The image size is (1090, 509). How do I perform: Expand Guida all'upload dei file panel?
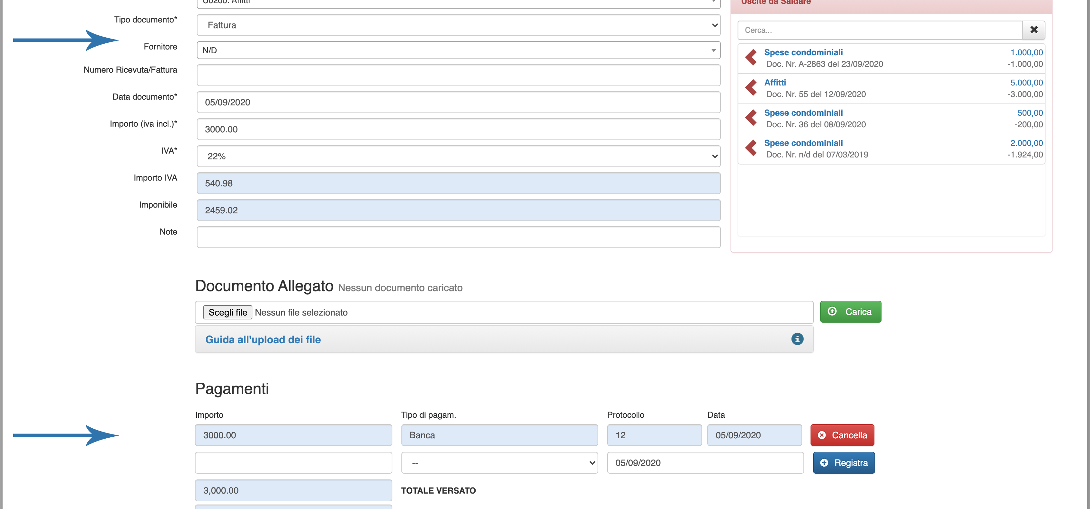pos(263,339)
